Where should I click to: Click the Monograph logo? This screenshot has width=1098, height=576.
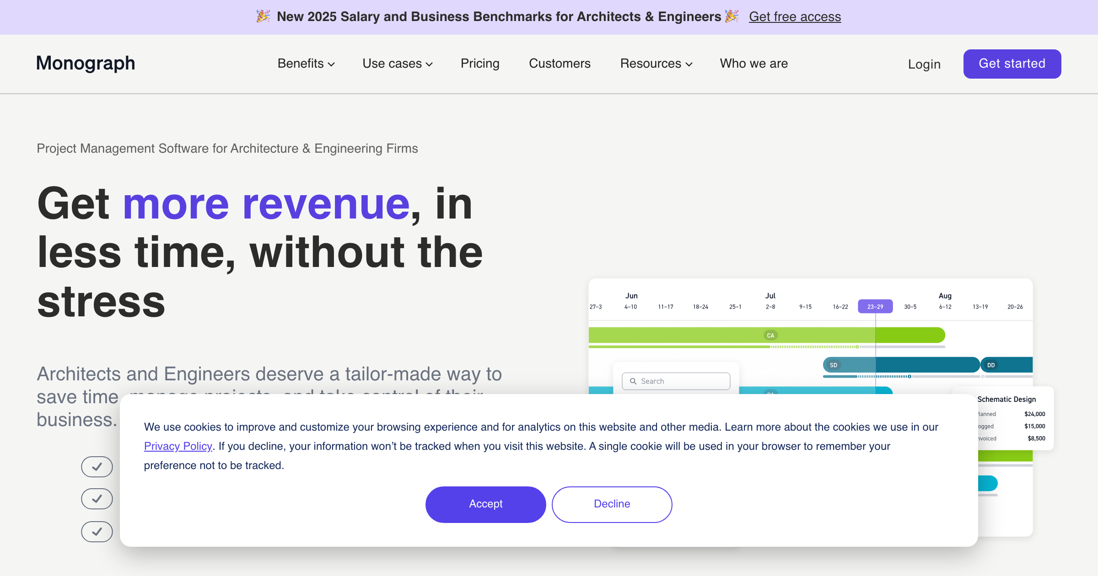click(x=86, y=63)
